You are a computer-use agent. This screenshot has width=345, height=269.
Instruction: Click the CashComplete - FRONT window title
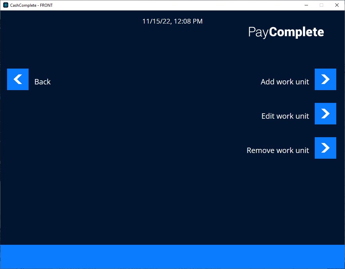[31, 5]
